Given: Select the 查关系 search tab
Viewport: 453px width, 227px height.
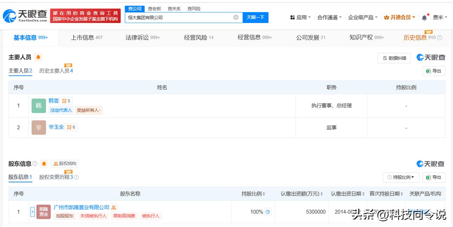Looking at the screenshot, I should coord(174,8).
